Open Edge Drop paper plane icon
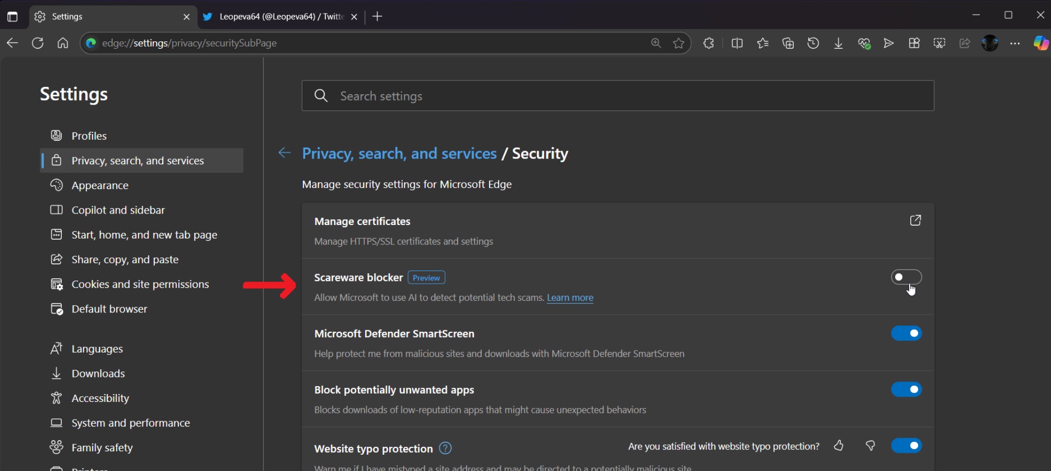Image resolution: width=1051 pixels, height=471 pixels. (x=889, y=43)
